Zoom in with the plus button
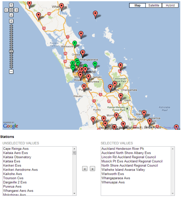The height and width of the screenshot is (197, 182). coord(11,21)
